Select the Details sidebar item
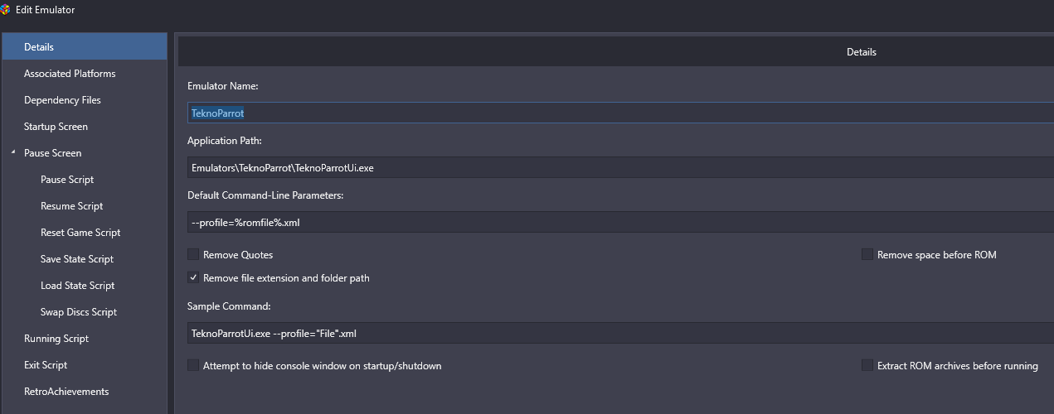The height and width of the screenshot is (414, 1054). click(x=39, y=47)
